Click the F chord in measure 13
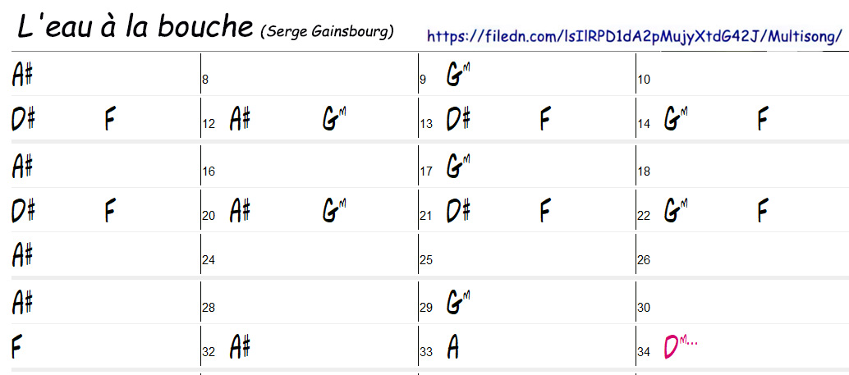849x375 pixels. 544,121
